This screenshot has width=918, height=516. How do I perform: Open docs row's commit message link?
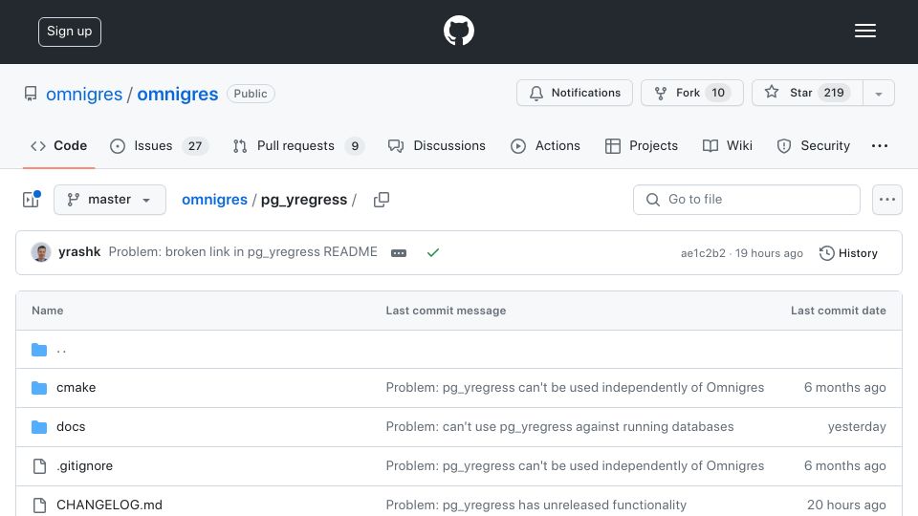click(x=559, y=427)
